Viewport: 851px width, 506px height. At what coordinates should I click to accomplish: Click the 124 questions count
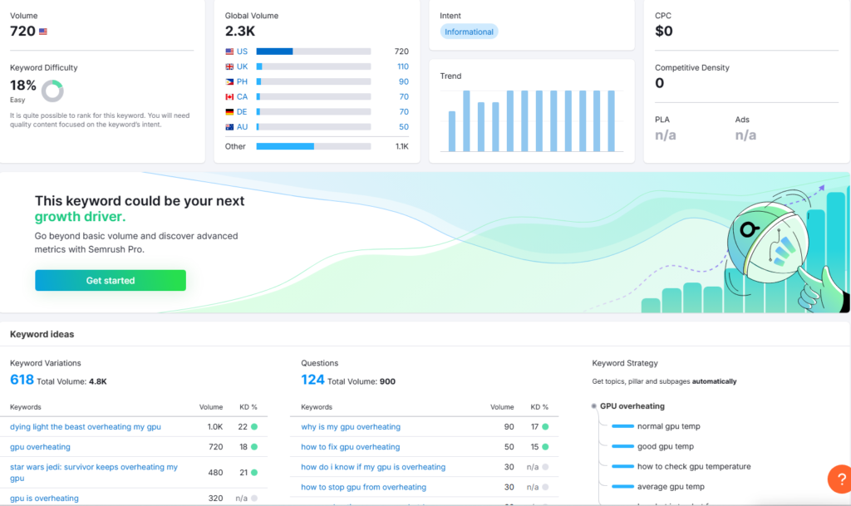pyautogui.click(x=312, y=380)
